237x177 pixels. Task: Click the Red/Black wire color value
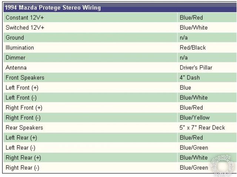[193, 48]
